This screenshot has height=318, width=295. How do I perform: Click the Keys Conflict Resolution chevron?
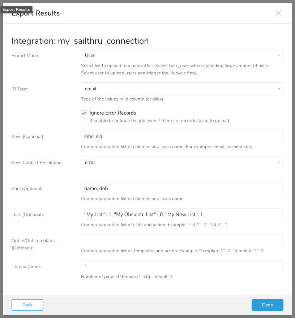278,163
